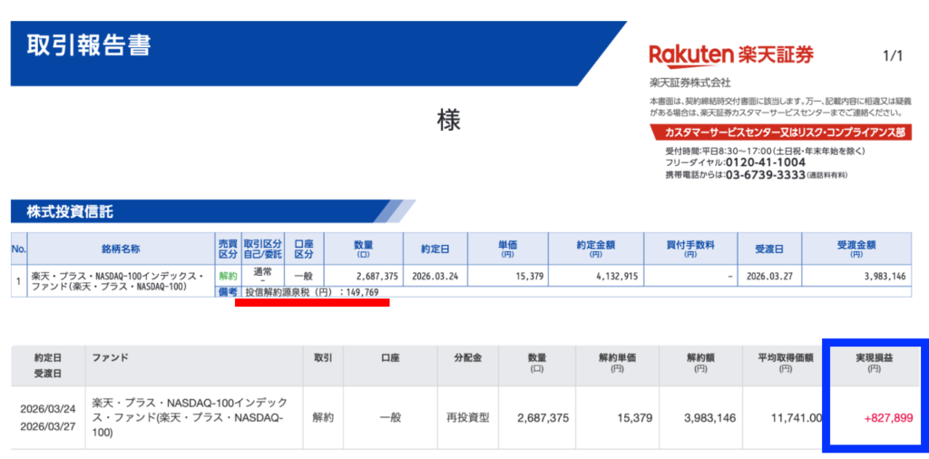Click the 備考 label cell
Screen dimensions: 929x459
(x=227, y=292)
